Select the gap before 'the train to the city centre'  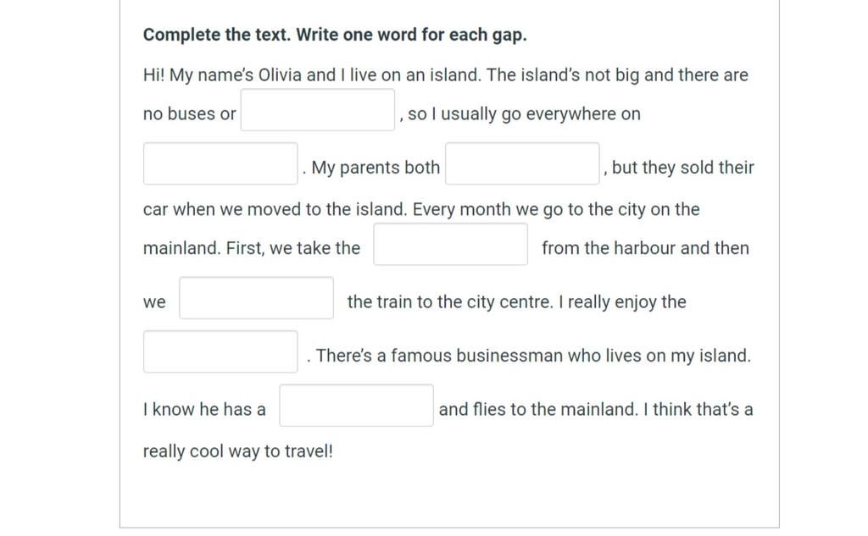256,298
